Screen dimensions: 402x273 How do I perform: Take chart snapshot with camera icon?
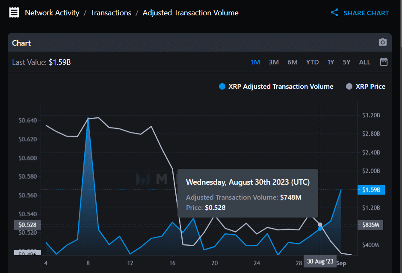click(x=382, y=42)
